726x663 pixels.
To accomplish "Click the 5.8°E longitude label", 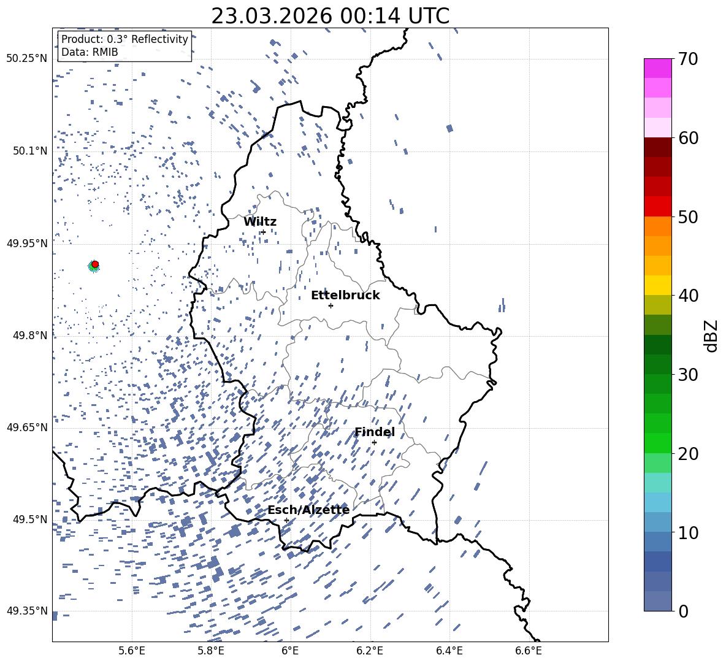I will (x=211, y=651).
